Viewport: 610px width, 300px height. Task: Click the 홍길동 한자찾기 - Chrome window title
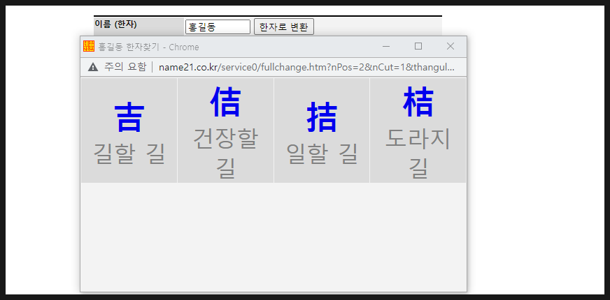[148, 47]
